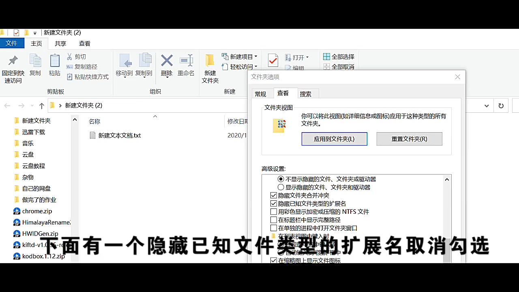Click the 修改日期 column header

238,121
